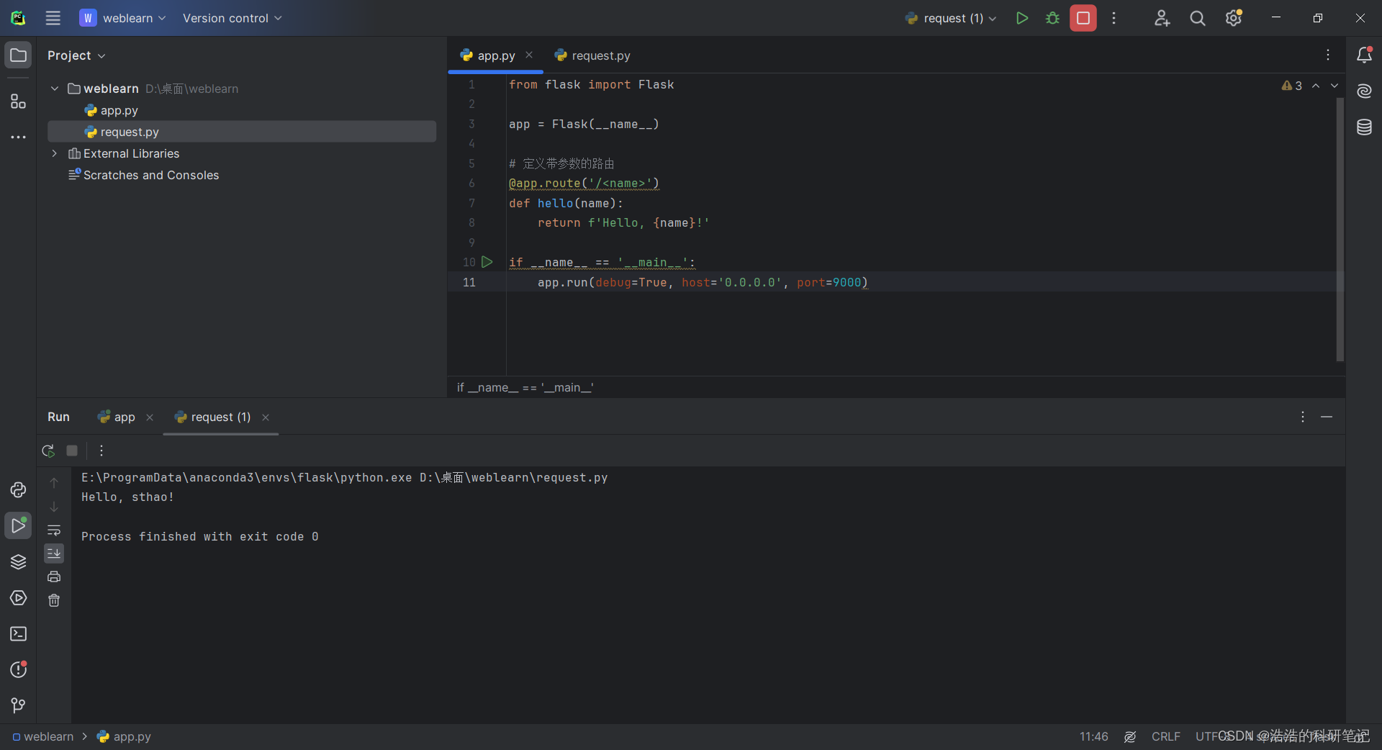Switch to the app run tab

click(x=116, y=417)
